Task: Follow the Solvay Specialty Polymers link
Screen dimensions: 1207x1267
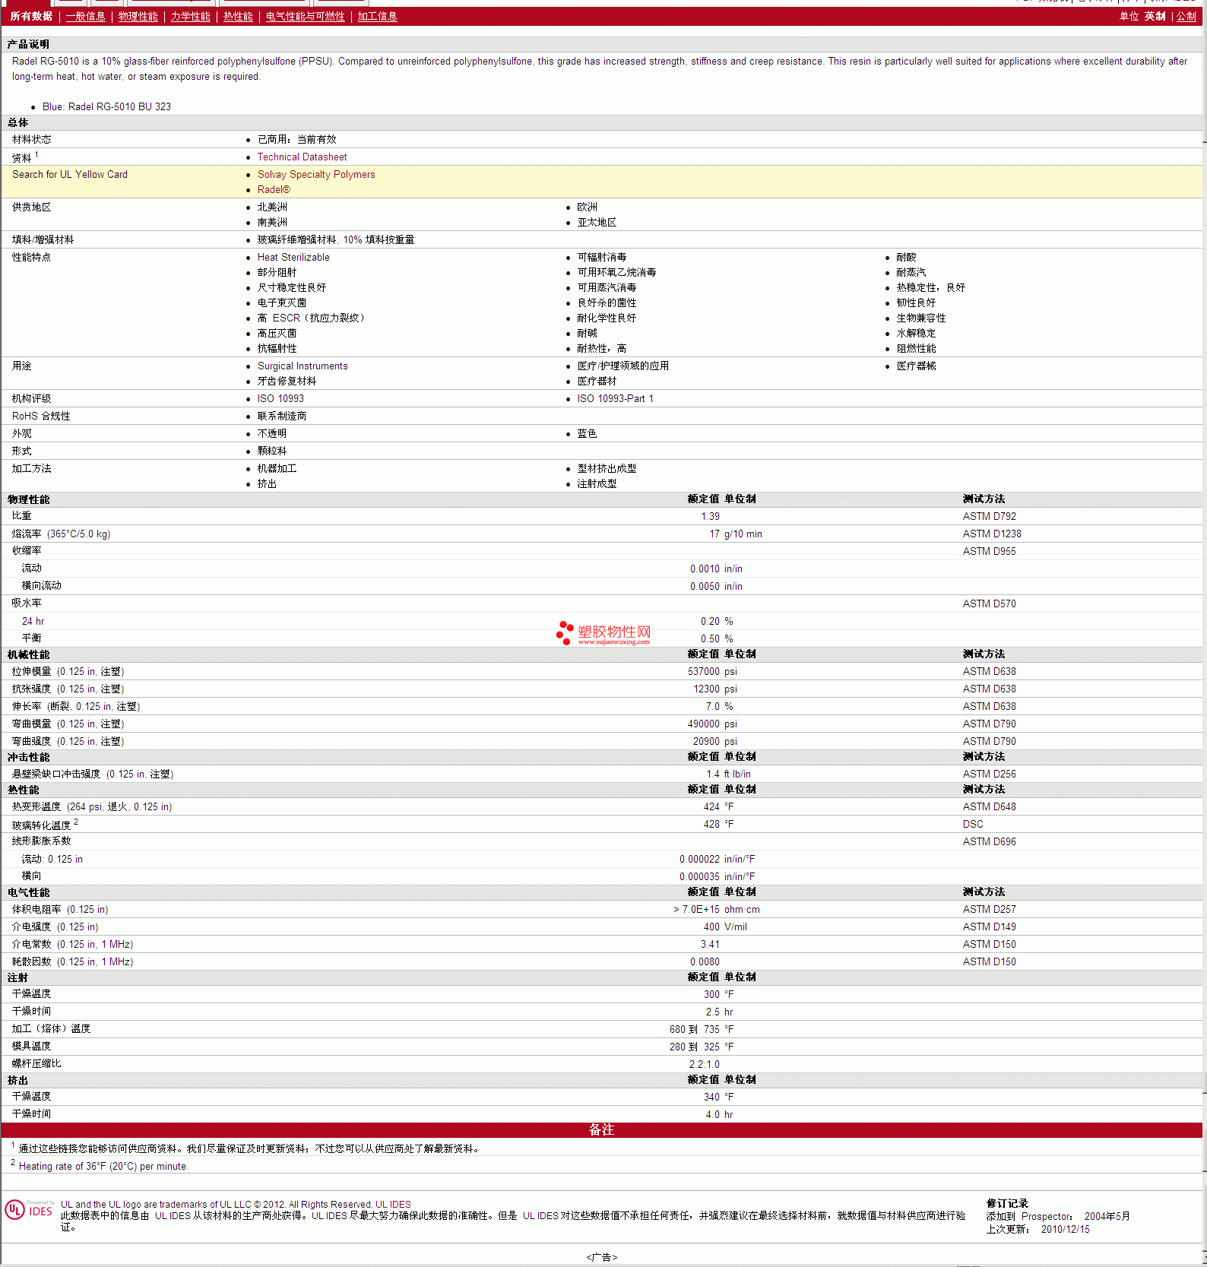Action: tap(316, 174)
